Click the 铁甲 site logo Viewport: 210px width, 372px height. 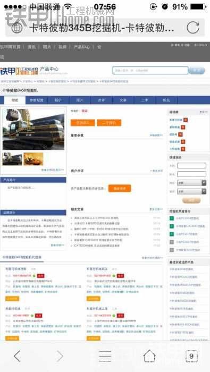19,71
